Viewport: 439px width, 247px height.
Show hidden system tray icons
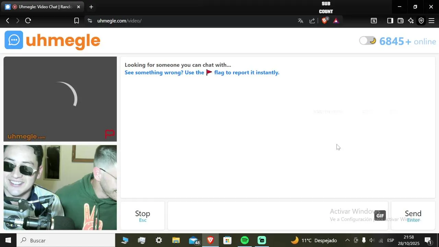point(347,240)
